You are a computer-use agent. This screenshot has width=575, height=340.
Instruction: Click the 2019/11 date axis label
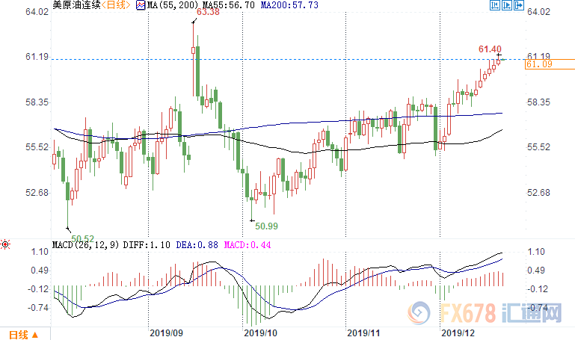click(363, 333)
